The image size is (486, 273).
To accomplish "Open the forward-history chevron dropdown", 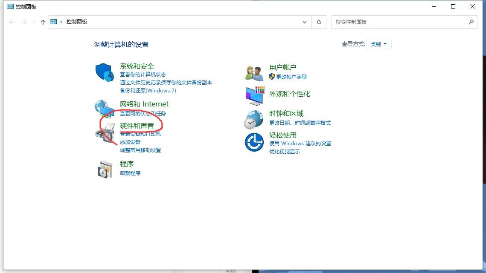I will point(34,22).
